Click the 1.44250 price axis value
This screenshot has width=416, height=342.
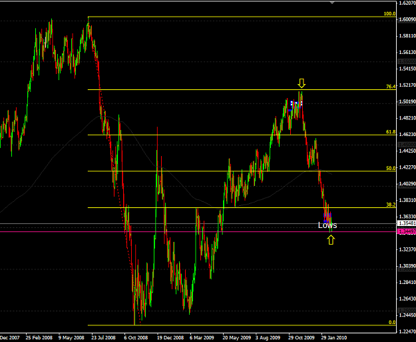407,151
